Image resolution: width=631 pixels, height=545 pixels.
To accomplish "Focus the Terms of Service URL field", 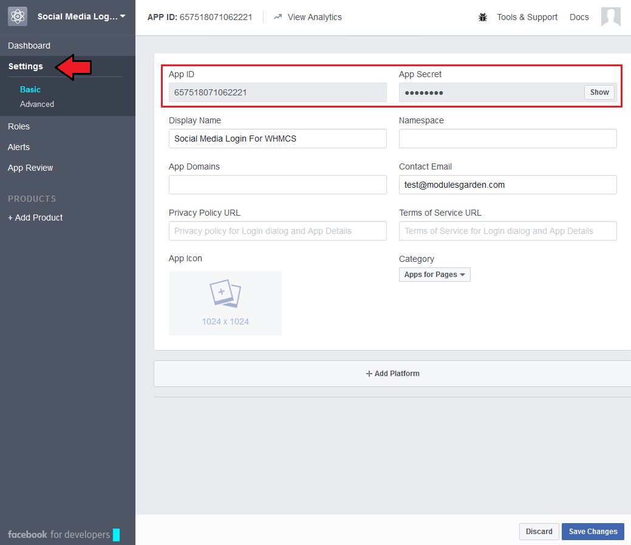I will (508, 231).
